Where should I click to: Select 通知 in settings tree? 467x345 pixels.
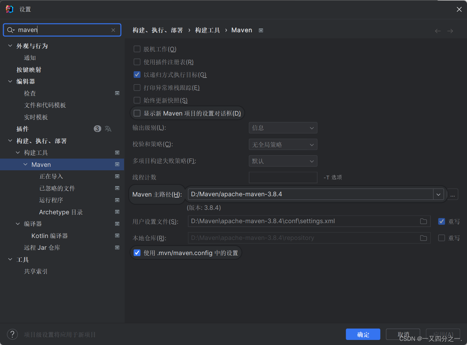pos(30,58)
